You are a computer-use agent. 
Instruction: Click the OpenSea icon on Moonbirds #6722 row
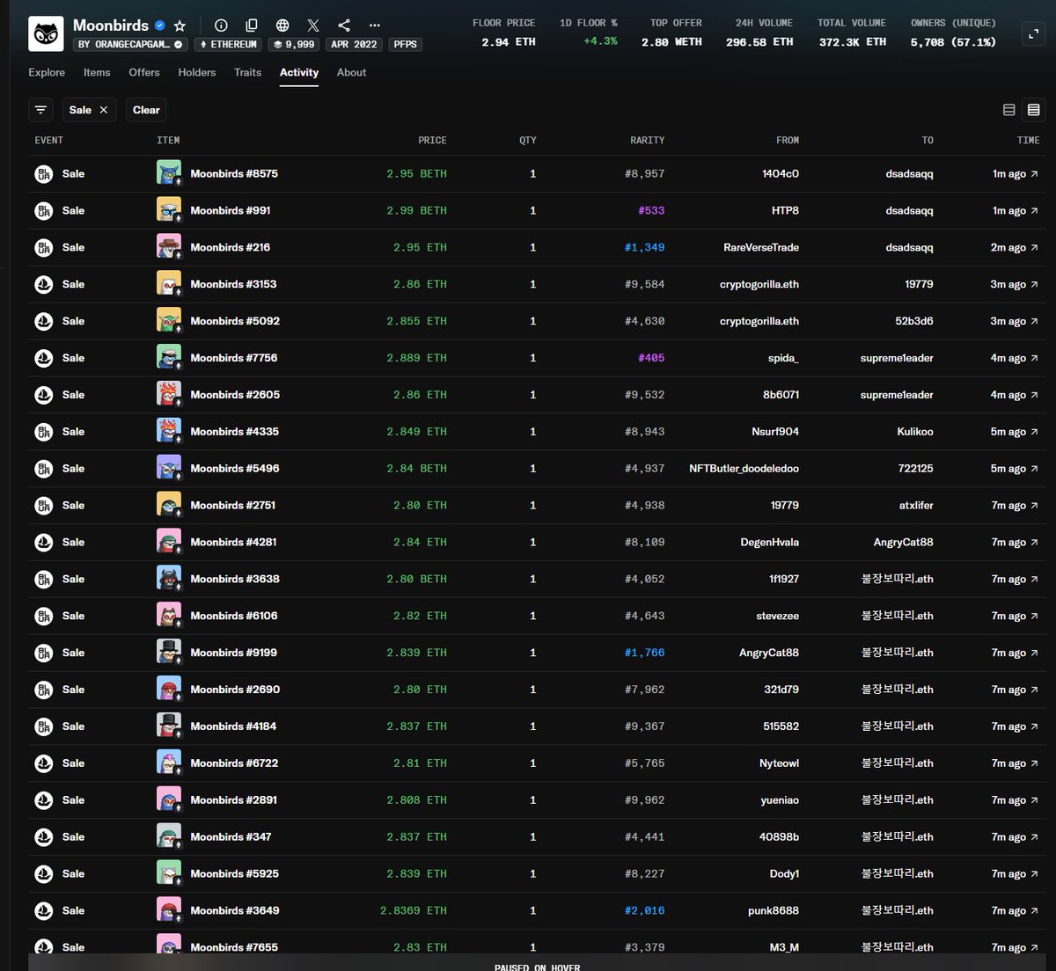(43, 763)
